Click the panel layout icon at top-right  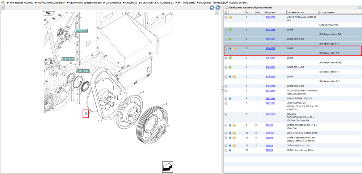tap(359, 7)
